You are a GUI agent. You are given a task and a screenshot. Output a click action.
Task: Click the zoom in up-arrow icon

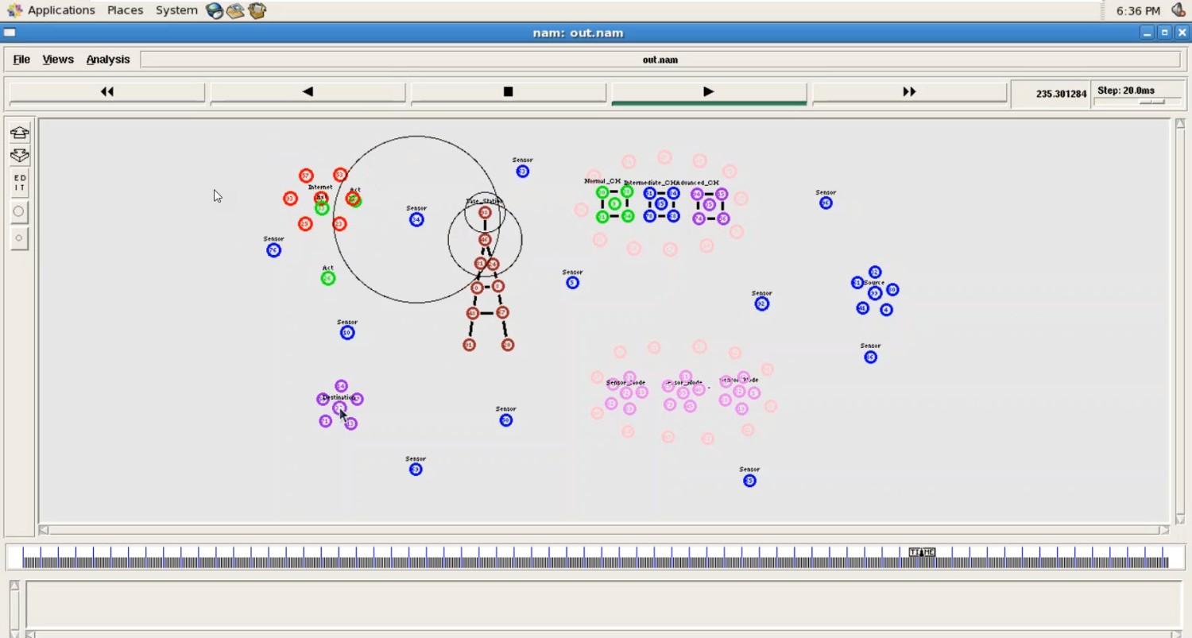pos(19,132)
